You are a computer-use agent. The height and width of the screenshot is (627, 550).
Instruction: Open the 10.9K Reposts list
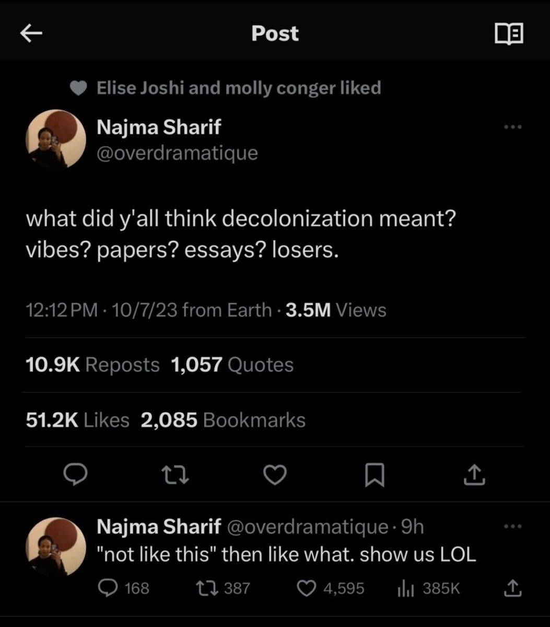[92, 364]
